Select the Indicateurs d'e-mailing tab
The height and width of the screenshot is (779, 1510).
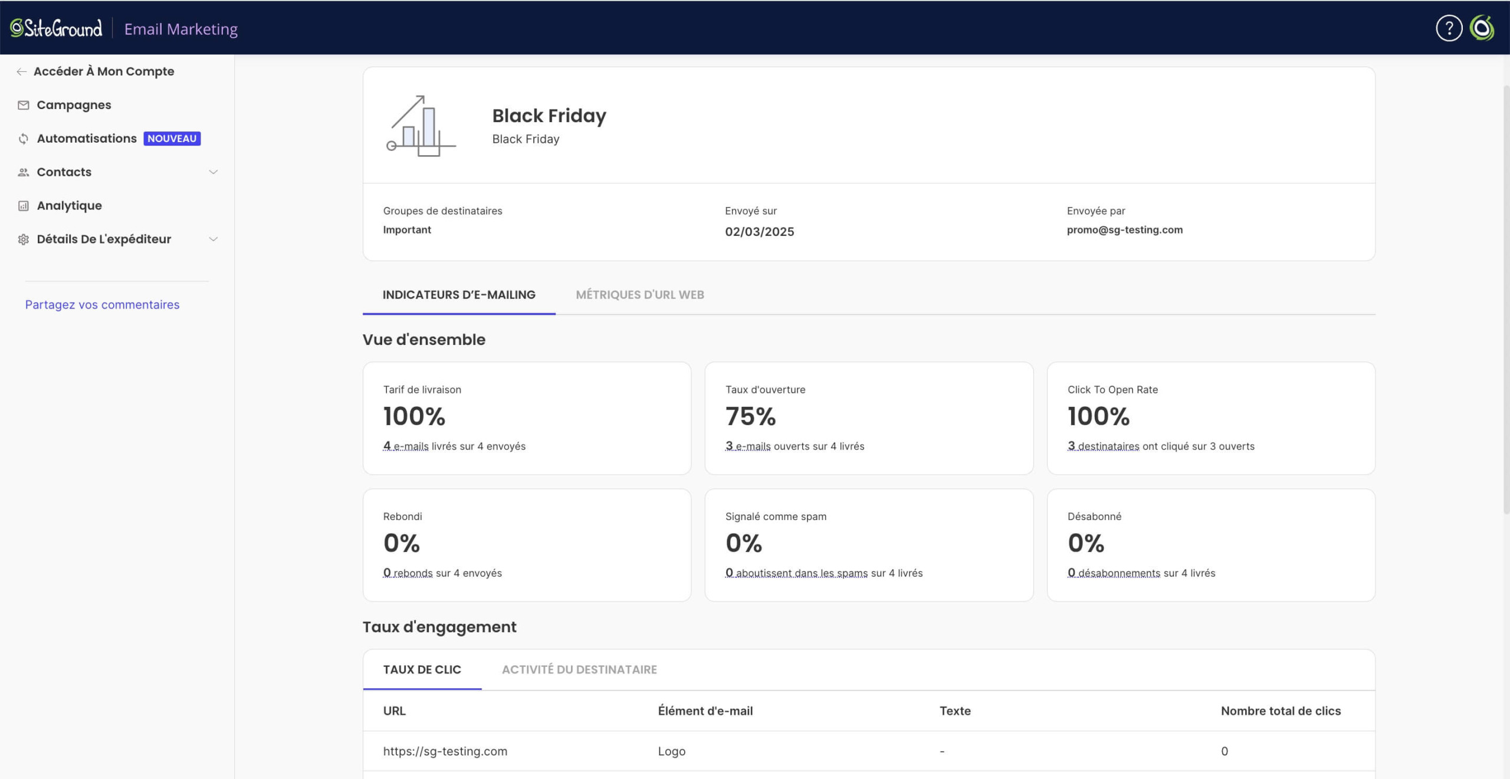click(459, 295)
